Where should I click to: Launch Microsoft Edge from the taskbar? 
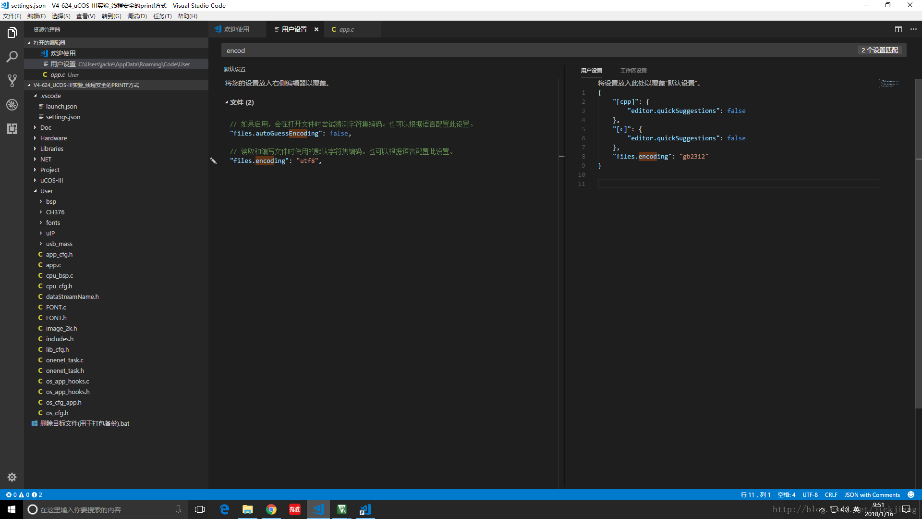tap(224, 509)
